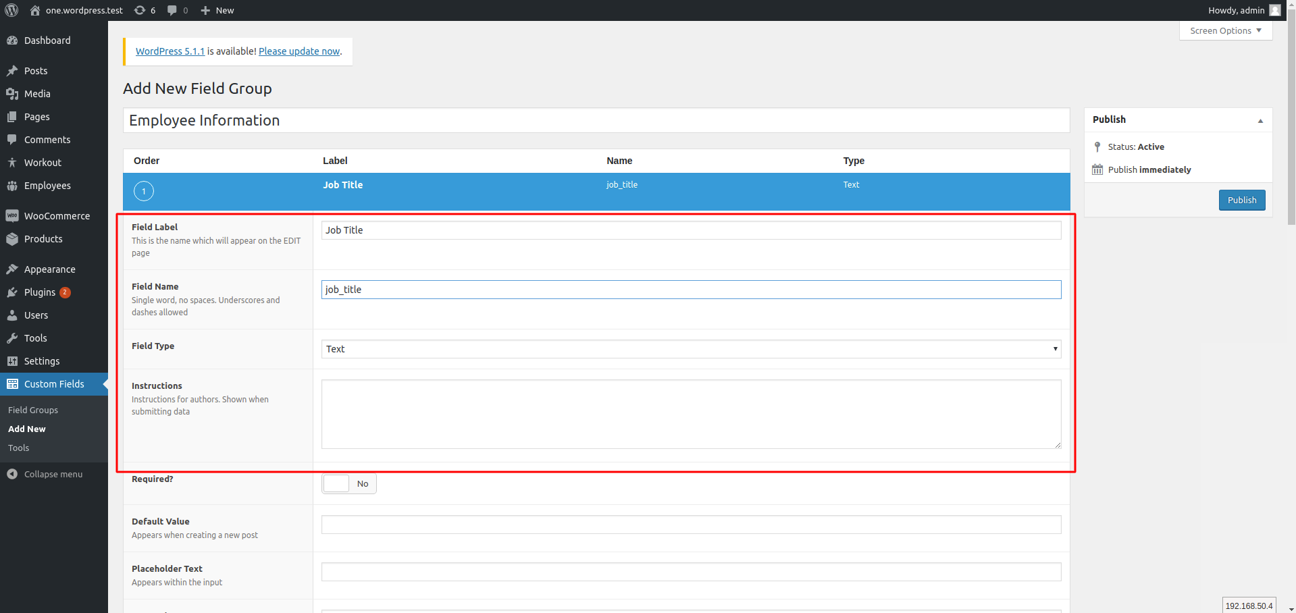Viewport: 1296px width, 613px height.
Task: Click the Appearance brush icon
Action: tap(12, 269)
